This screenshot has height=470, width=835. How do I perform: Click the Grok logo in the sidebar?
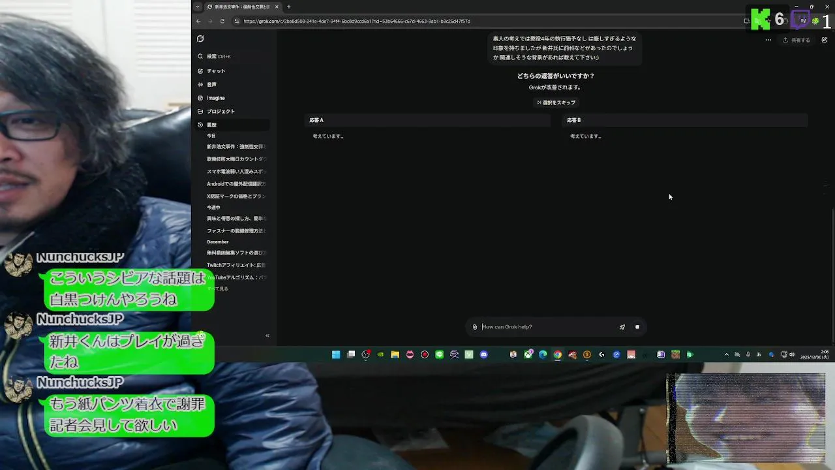point(200,39)
